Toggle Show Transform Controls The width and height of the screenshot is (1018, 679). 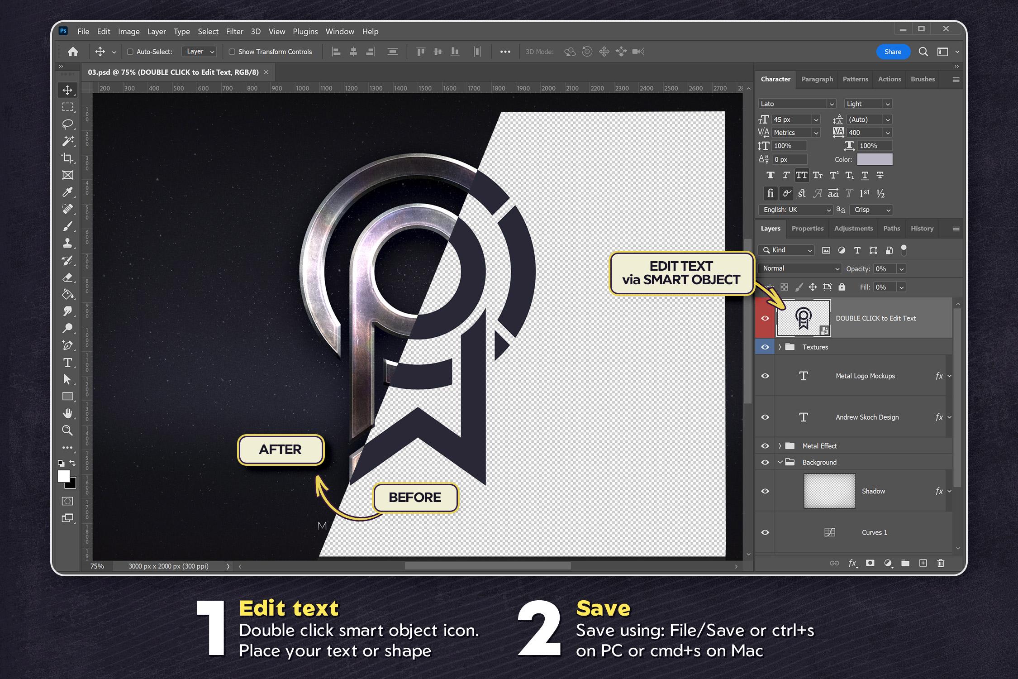tap(231, 52)
